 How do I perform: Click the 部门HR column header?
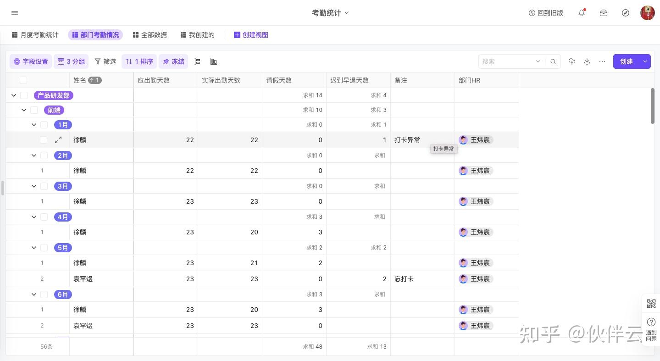487,80
